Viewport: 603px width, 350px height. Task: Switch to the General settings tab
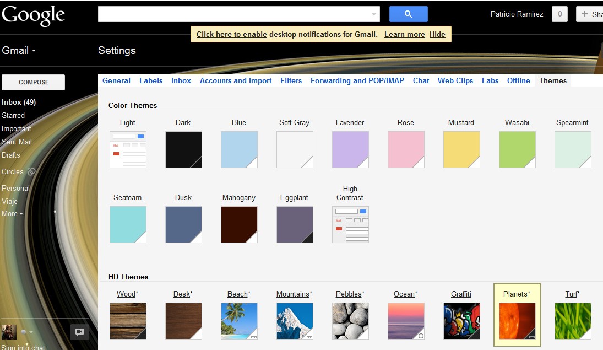pos(117,80)
